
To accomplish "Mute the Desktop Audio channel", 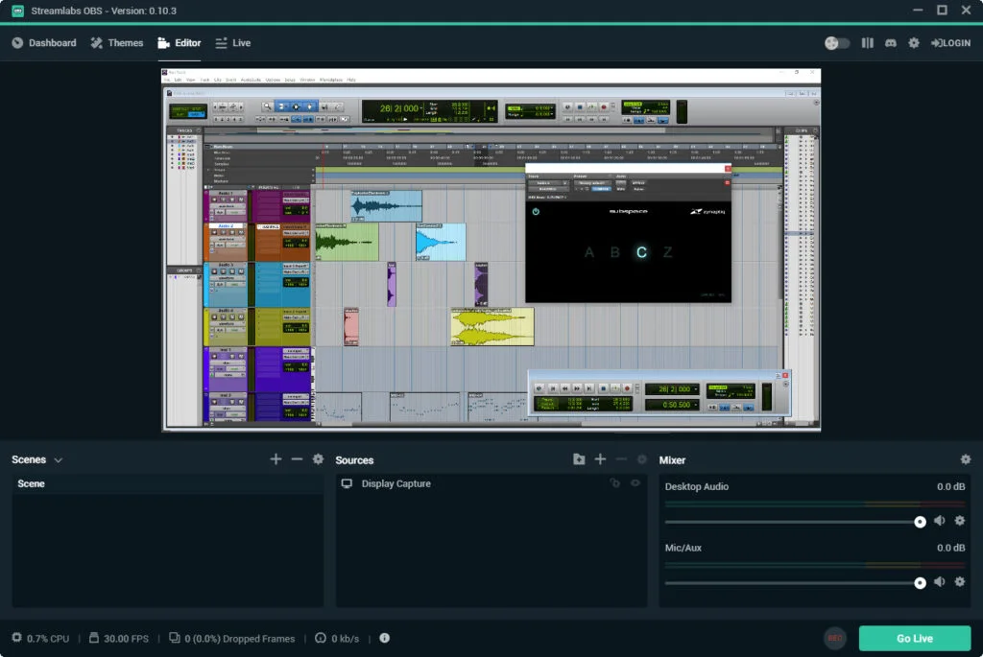I will (939, 521).
